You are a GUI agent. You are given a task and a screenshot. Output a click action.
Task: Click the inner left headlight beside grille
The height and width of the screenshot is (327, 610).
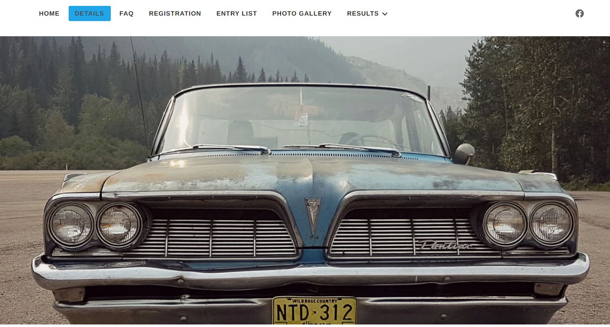click(x=119, y=225)
